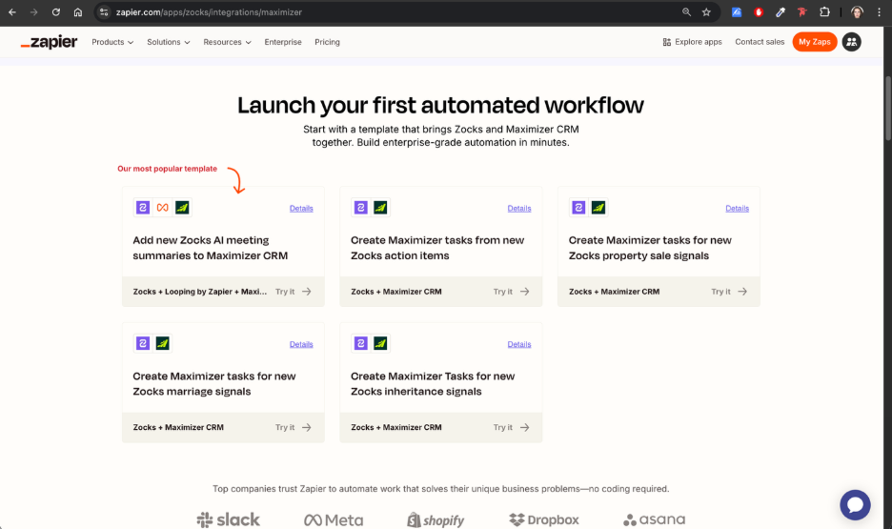Click the browser forward arrow
892x529 pixels.
tap(33, 12)
